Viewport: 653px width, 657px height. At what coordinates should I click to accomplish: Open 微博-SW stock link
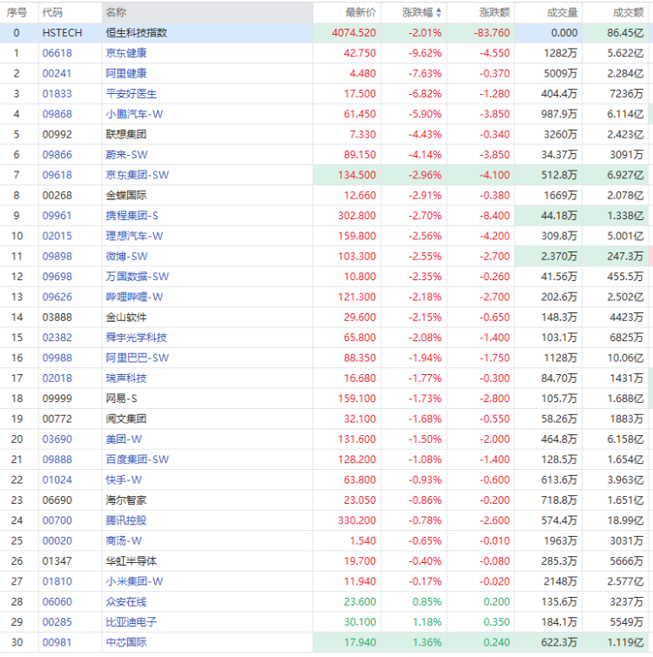[126, 256]
